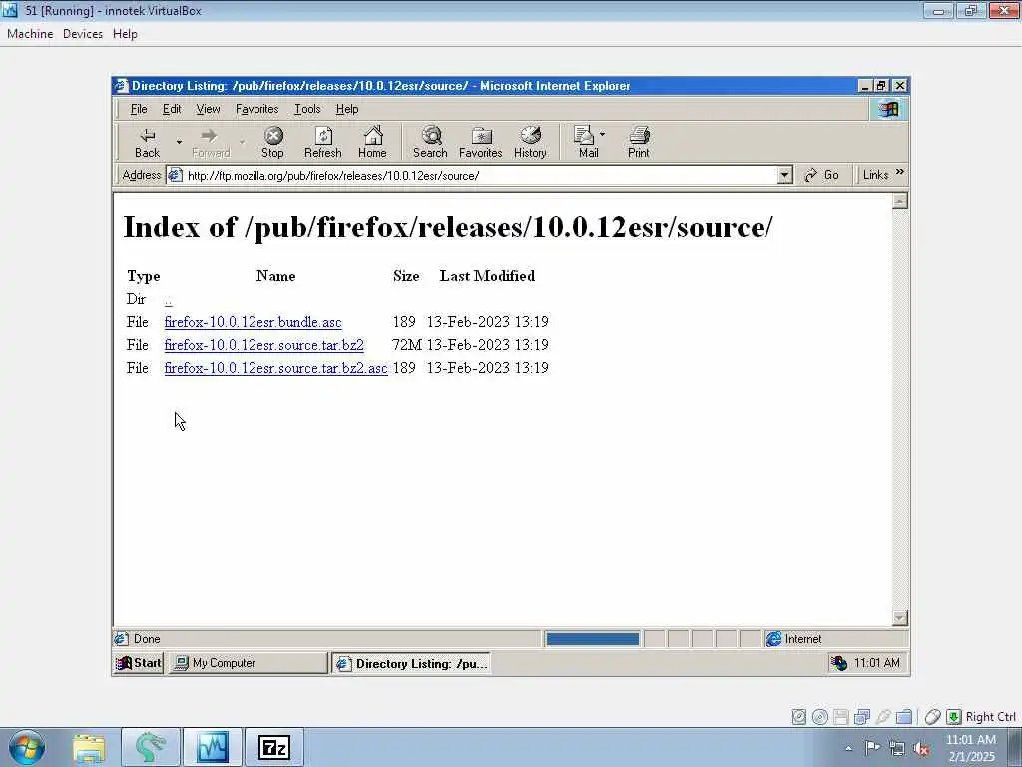Select the Directory Listing taskbar button
The image size is (1022, 767).
411,663
